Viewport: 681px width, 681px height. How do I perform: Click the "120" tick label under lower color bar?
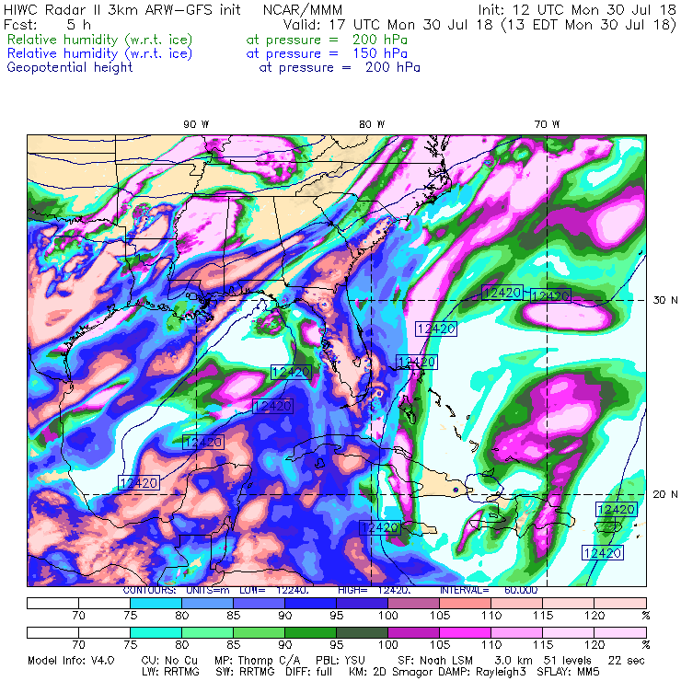point(594,645)
